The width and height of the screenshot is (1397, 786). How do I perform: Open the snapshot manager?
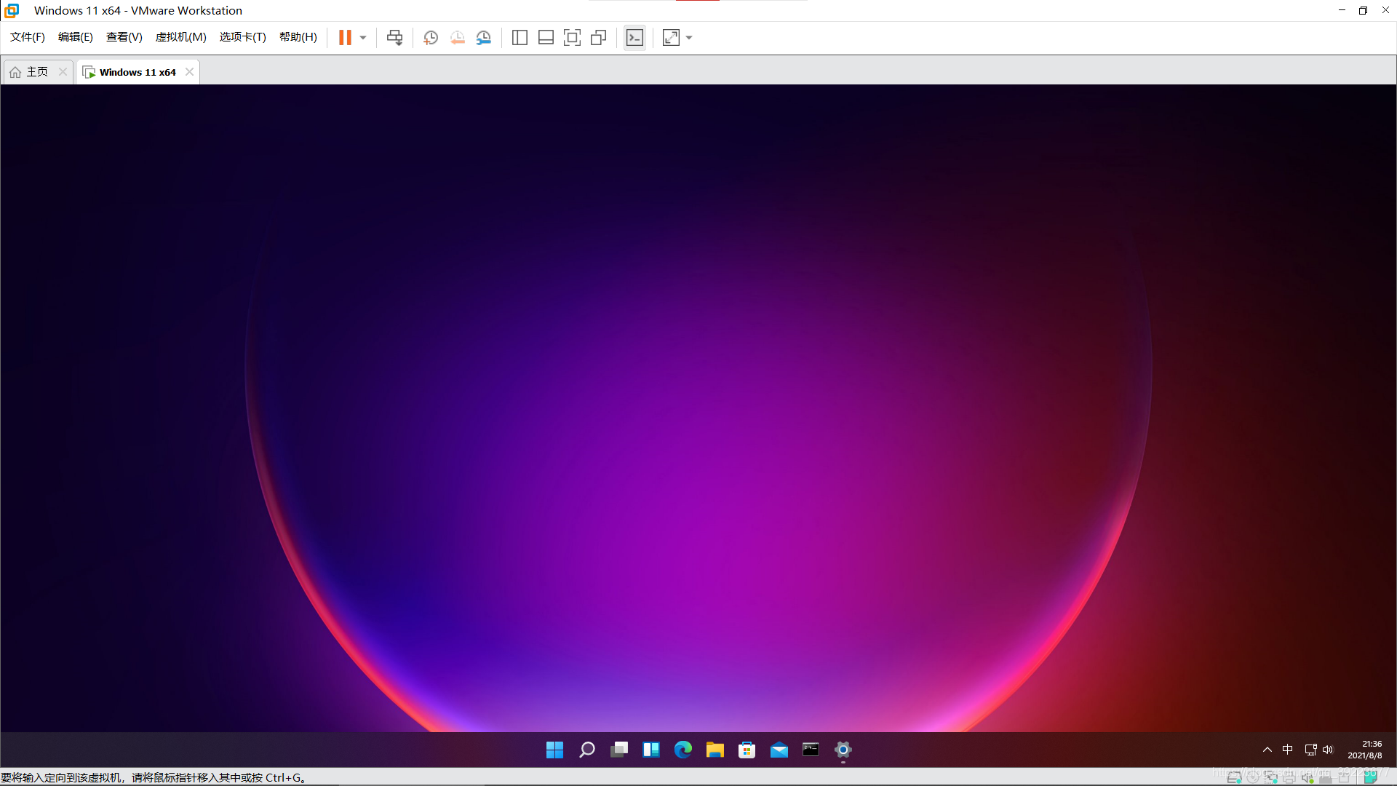[484, 37]
